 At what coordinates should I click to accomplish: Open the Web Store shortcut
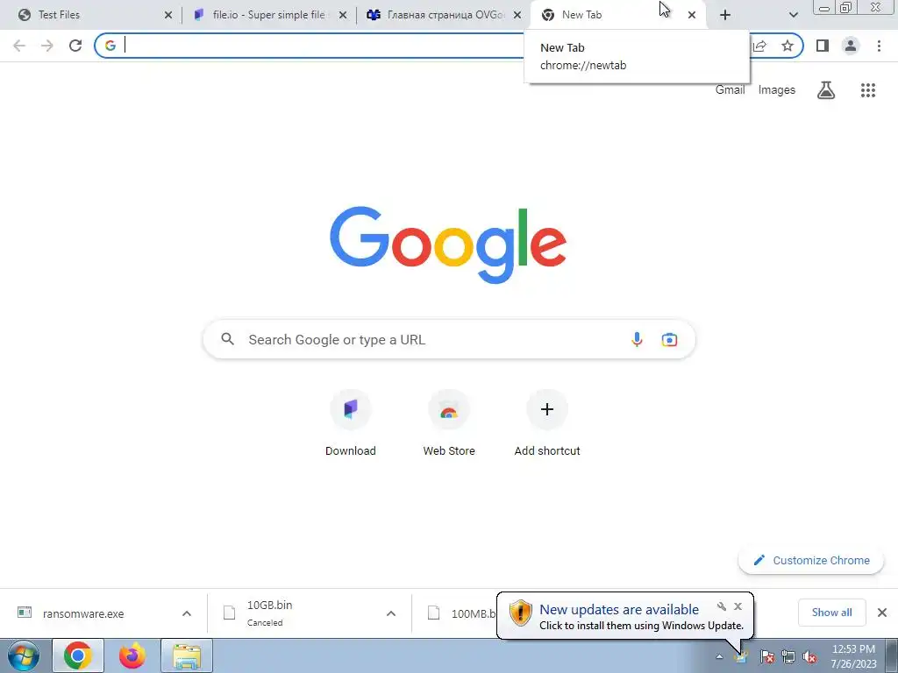click(449, 423)
